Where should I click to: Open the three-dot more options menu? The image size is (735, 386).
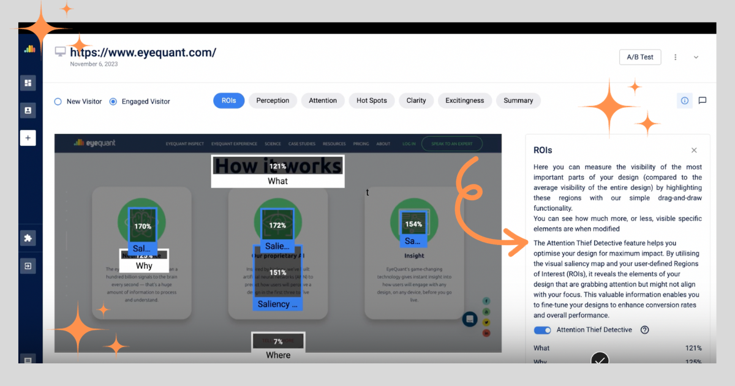(676, 57)
